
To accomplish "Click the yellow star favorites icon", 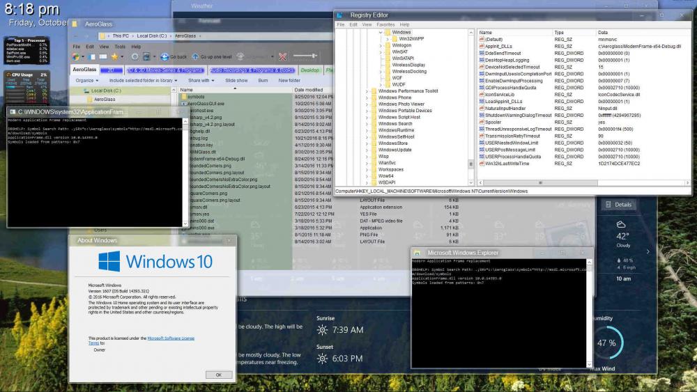I will pyautogui.click(x=115, y=57).
